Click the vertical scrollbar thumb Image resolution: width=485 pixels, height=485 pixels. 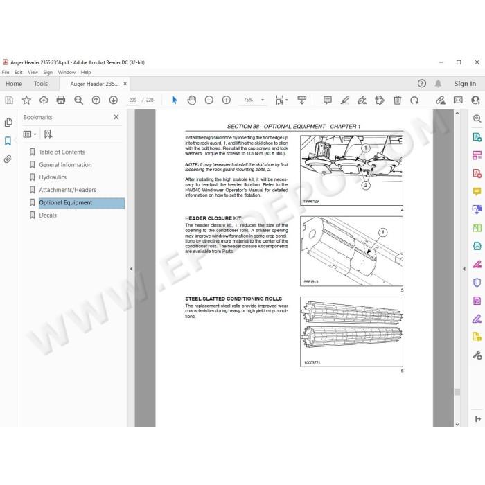point(457,391)
